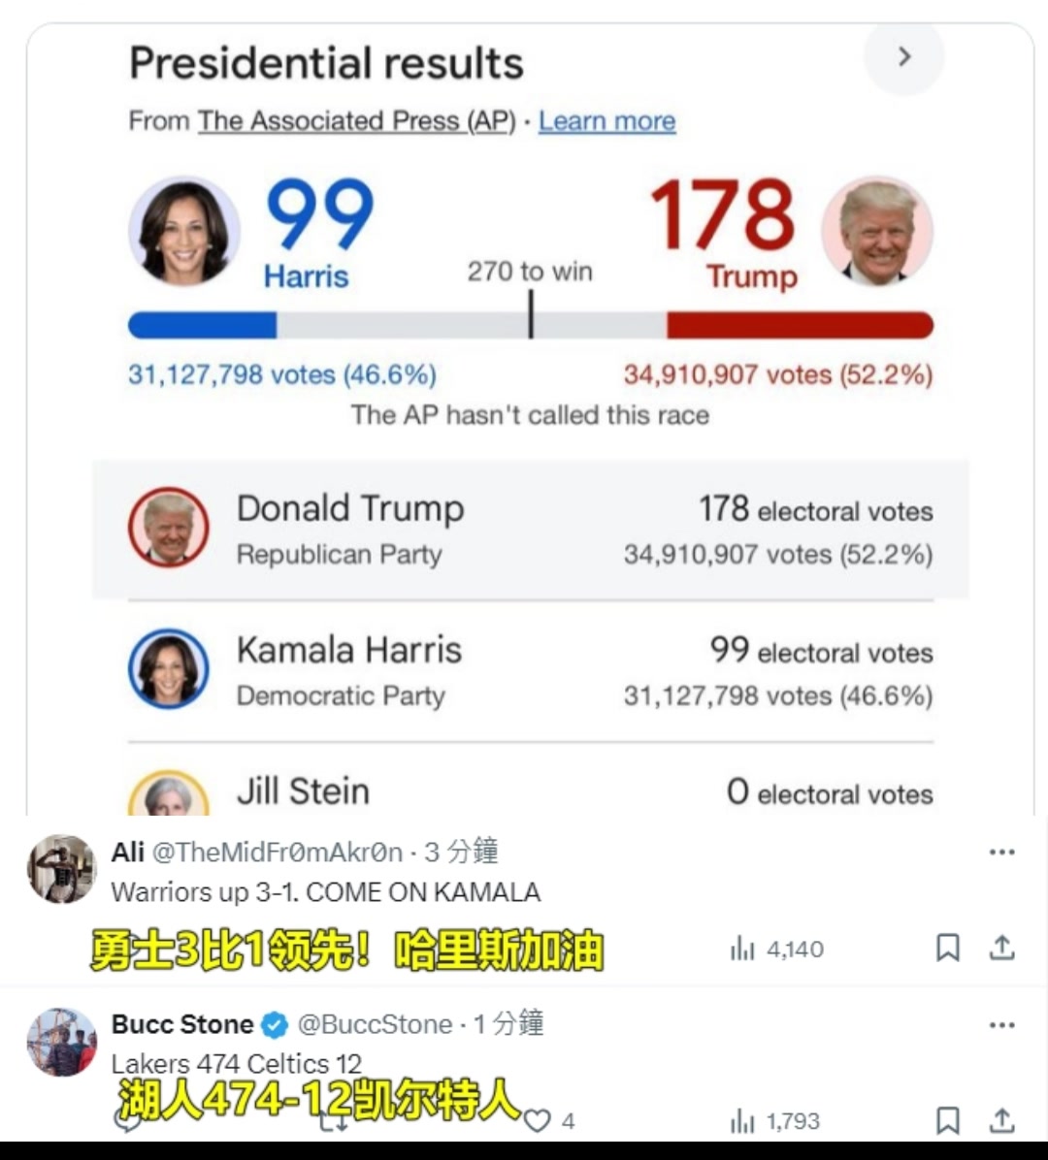Screen dimensions: 1048x1160
Task: Open the chevron arrow beside Presidential results
Action: (x=903, y=57)
